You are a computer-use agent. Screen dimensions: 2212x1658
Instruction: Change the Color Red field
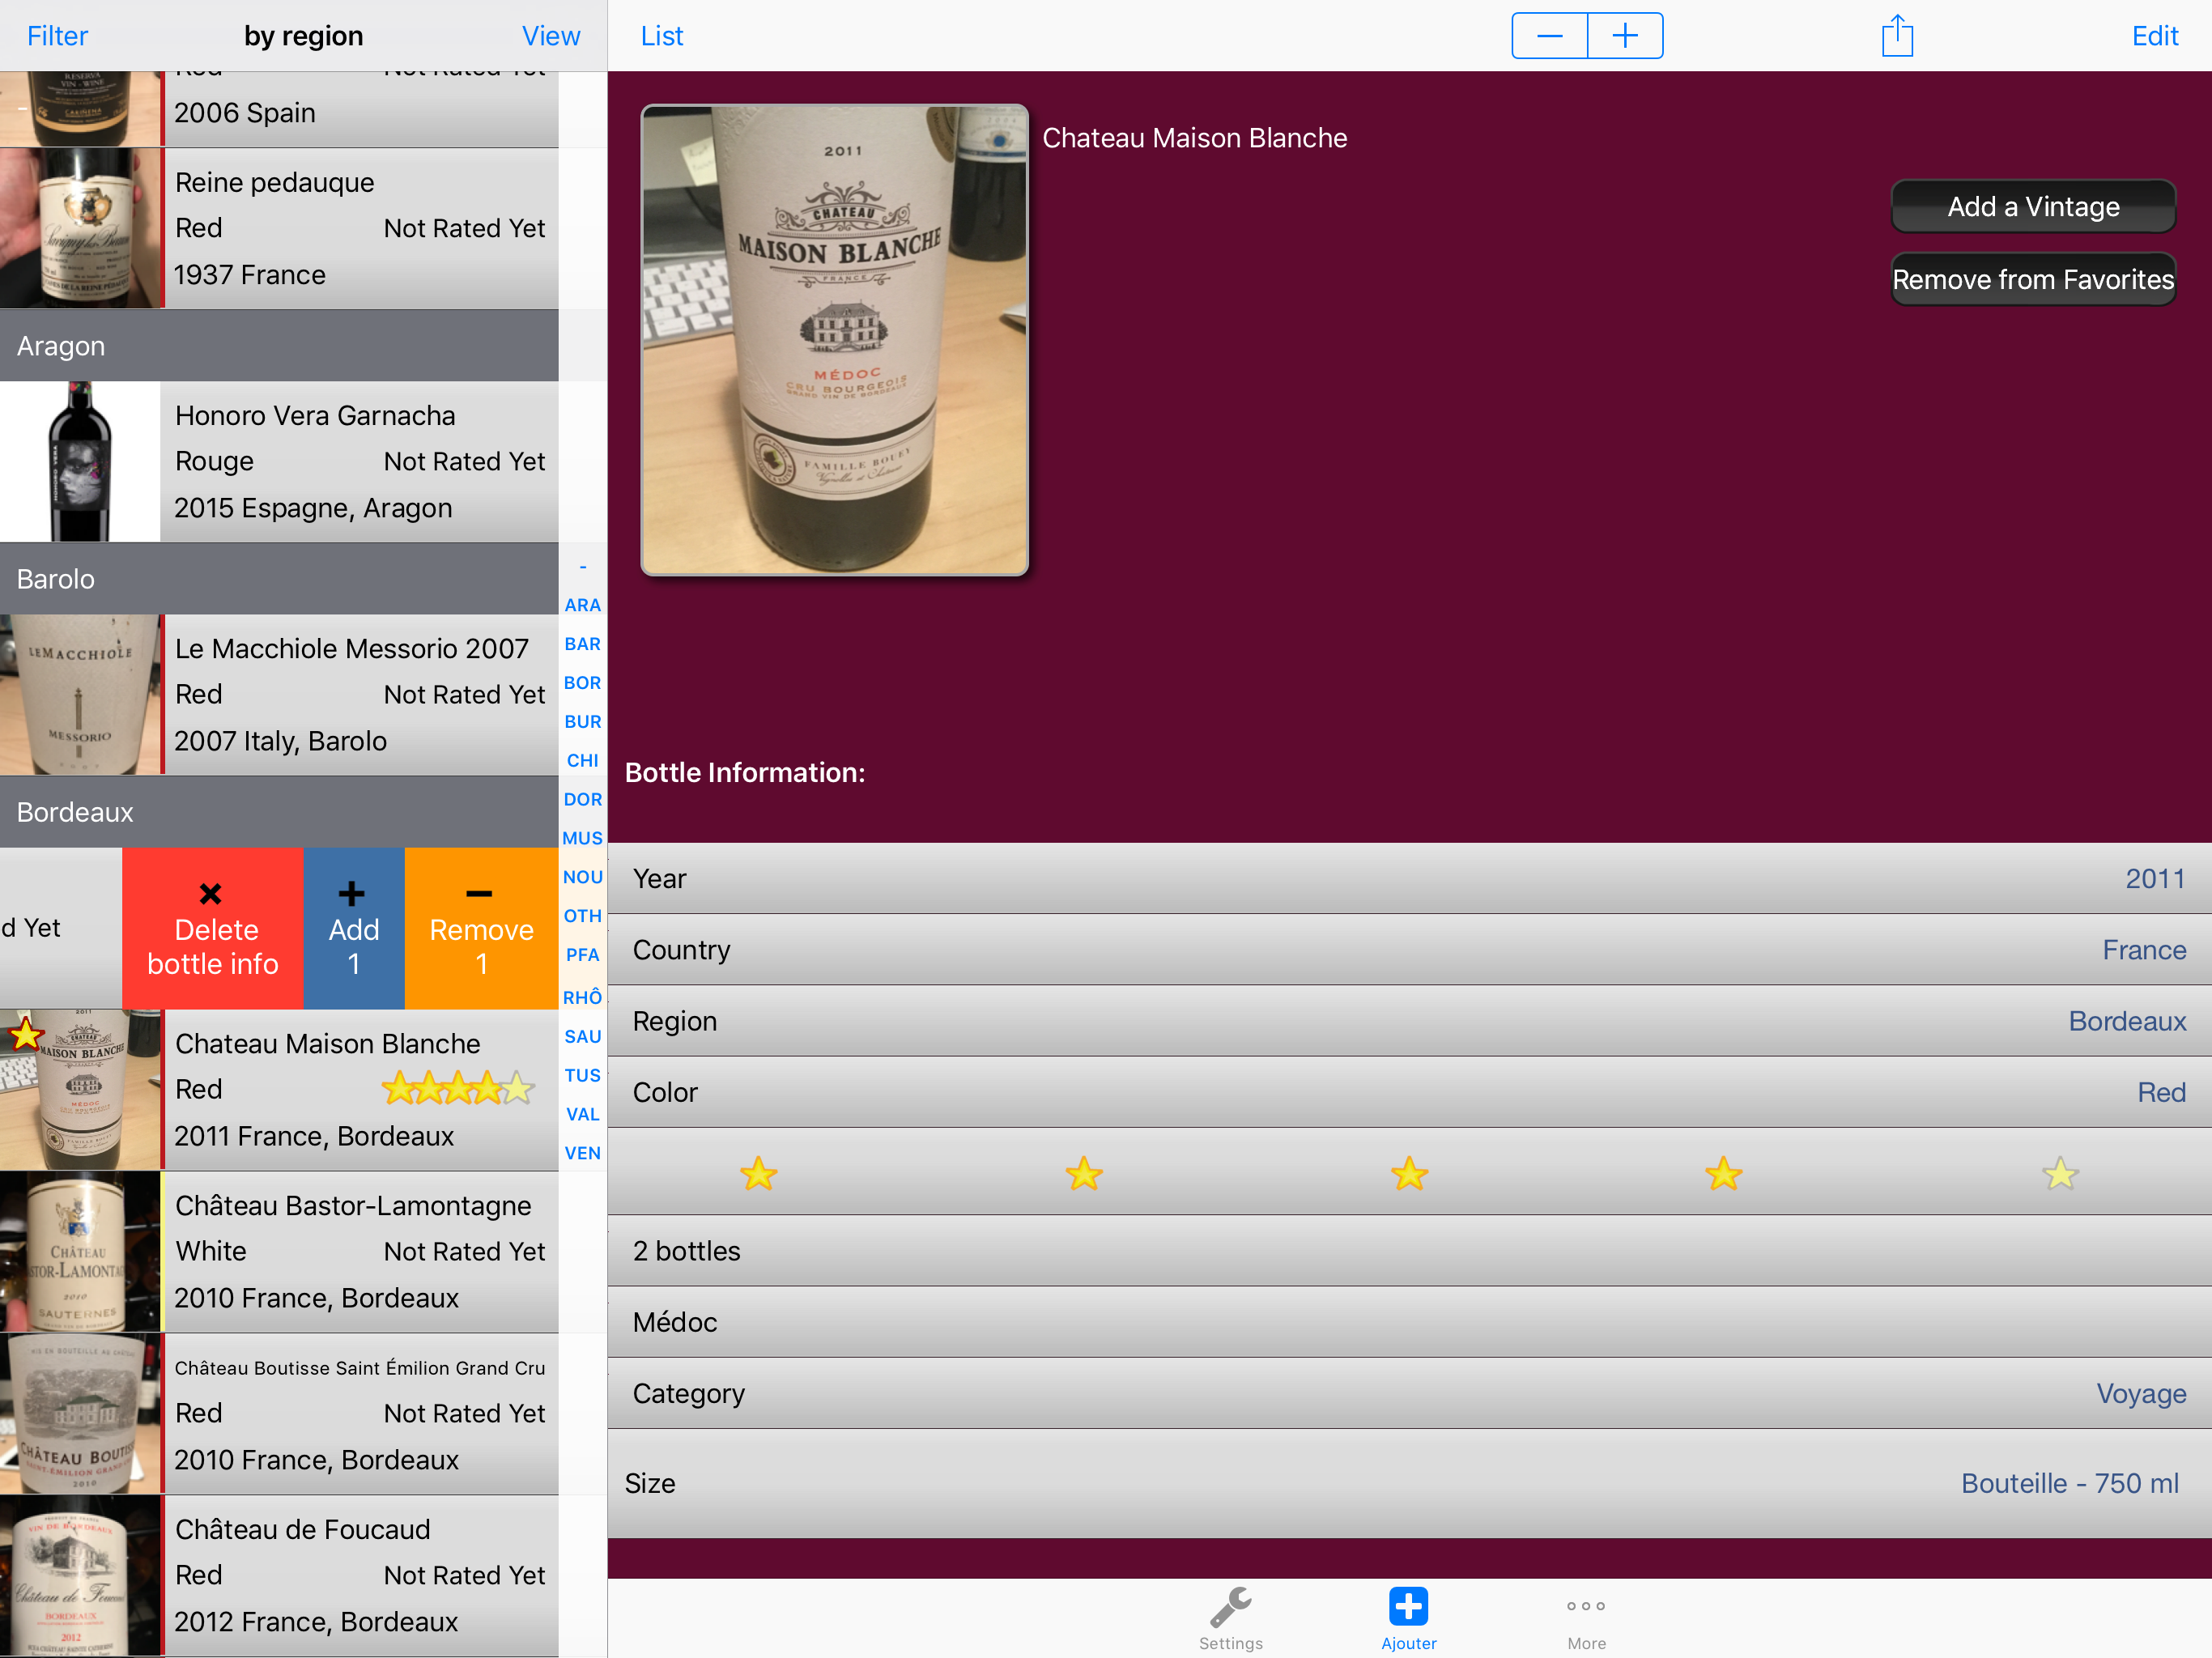(1409, 1093)
